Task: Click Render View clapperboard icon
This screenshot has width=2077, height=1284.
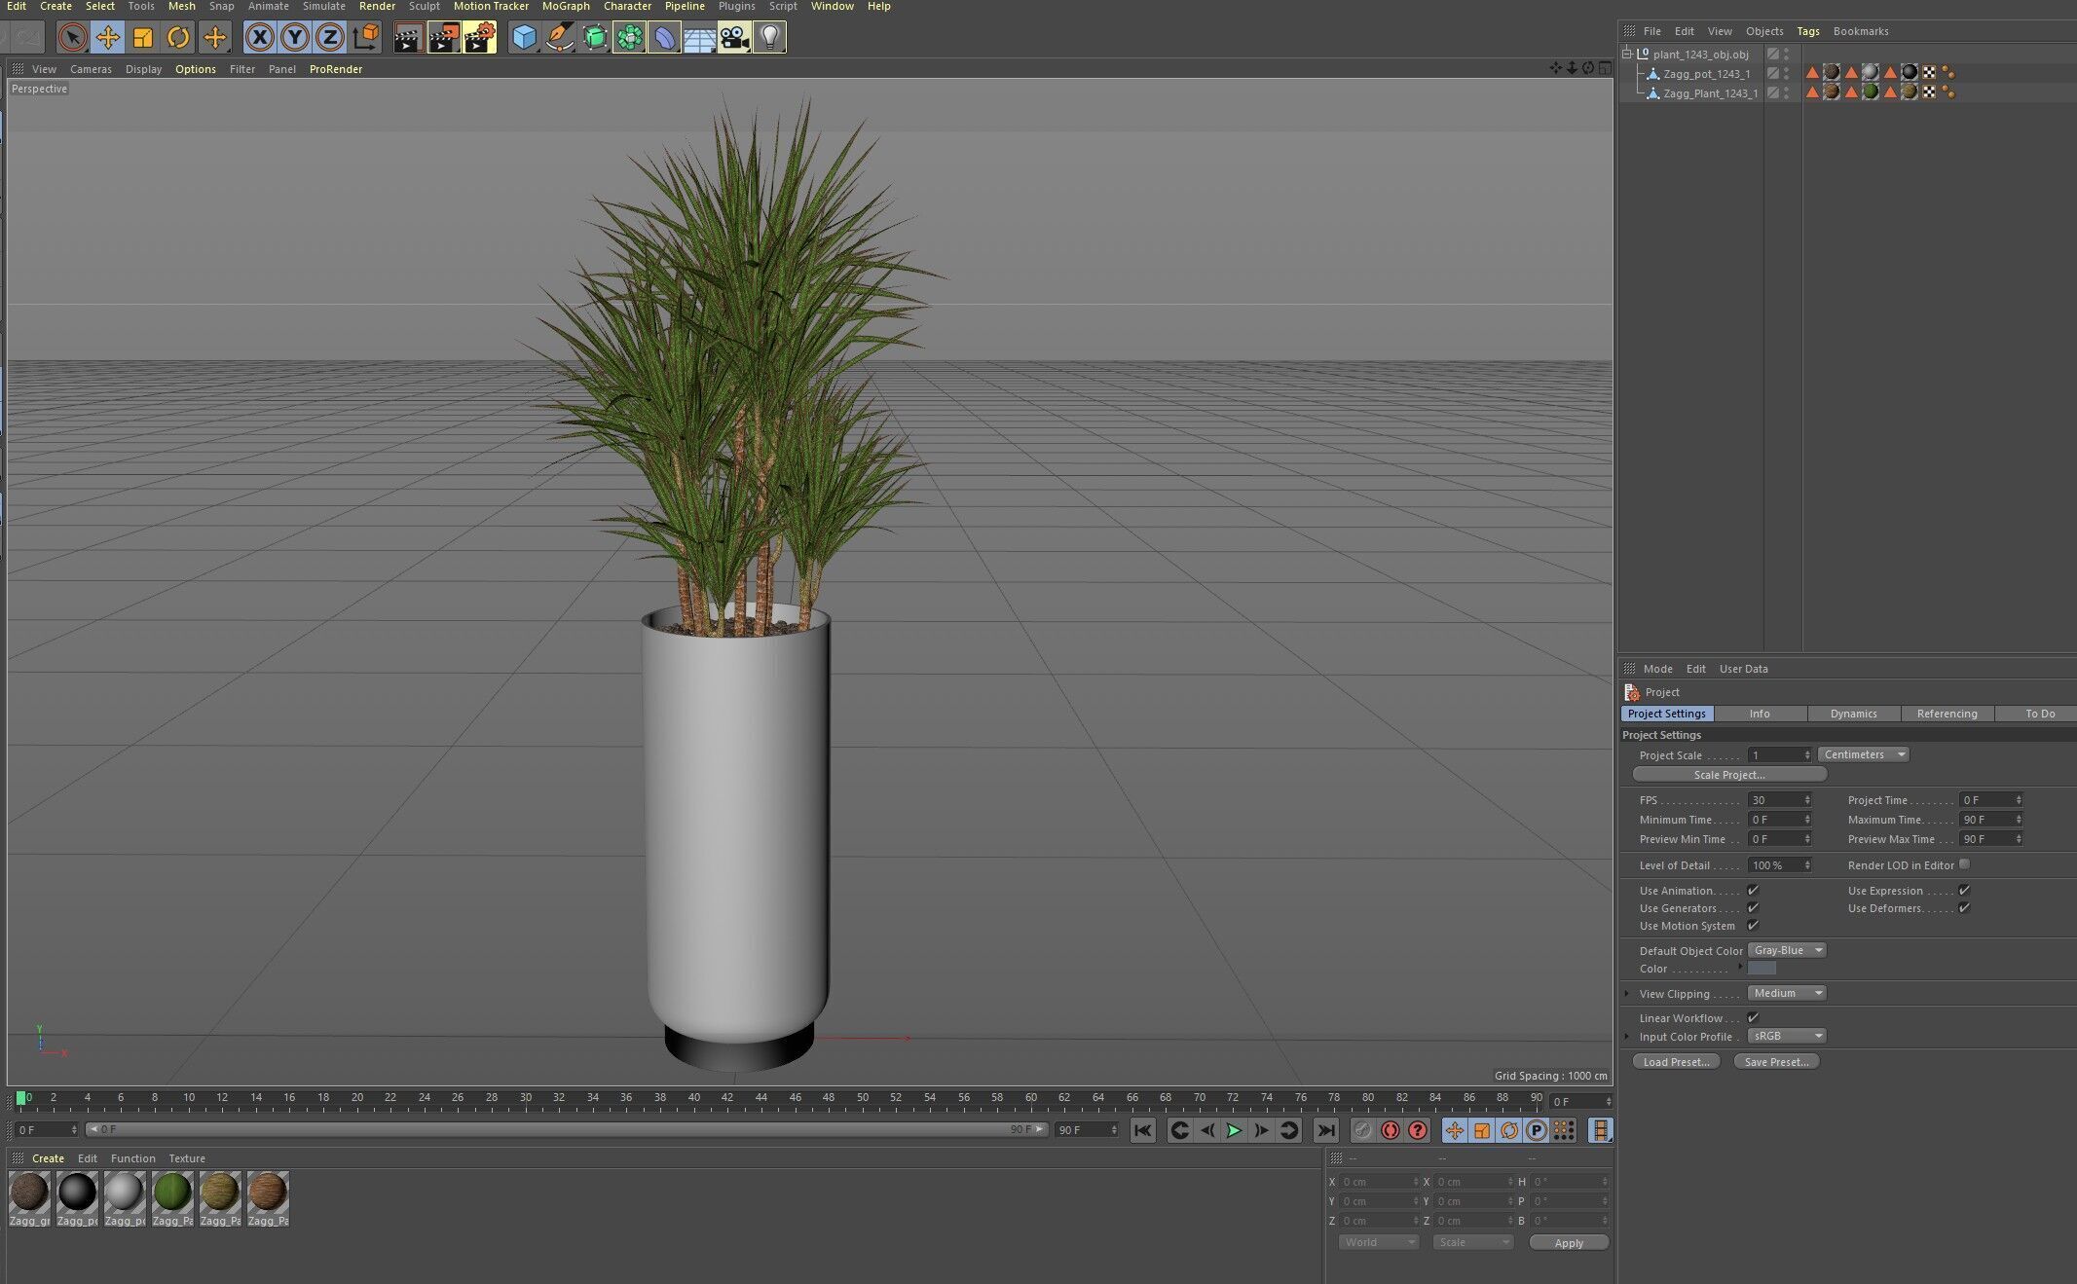Action: 409,38
